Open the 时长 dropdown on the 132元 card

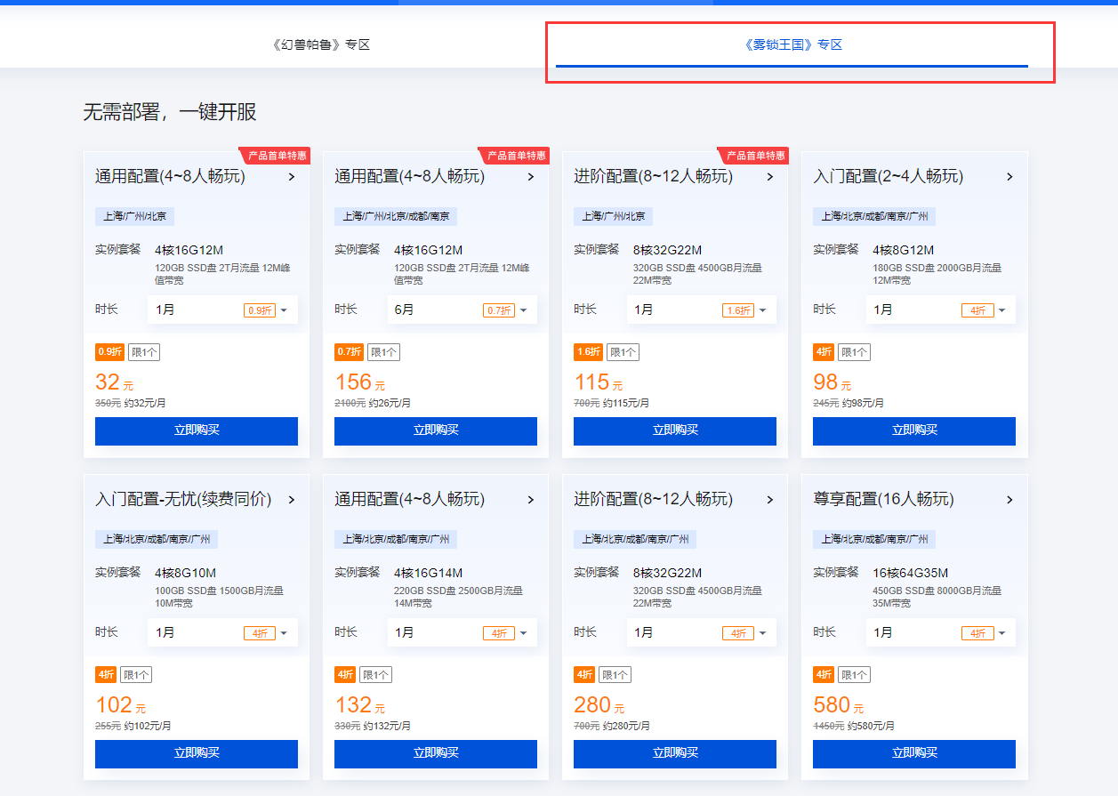coord(462,632)
